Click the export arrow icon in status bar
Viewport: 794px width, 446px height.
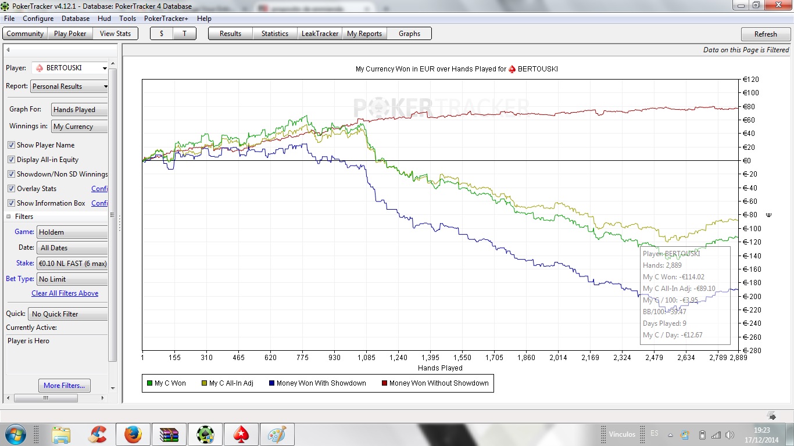(771, 415)
